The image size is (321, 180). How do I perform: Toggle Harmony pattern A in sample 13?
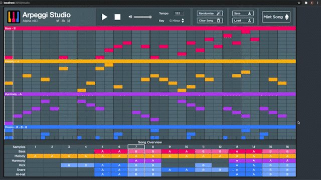click(237, 160)
